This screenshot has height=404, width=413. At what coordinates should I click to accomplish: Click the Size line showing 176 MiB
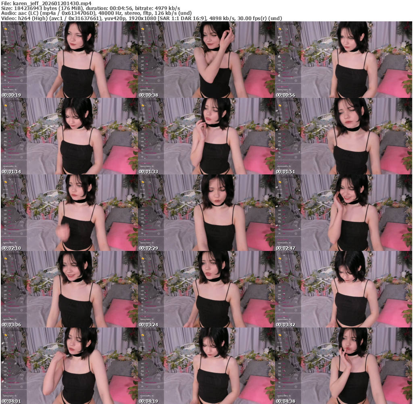[x=91, y=8]
